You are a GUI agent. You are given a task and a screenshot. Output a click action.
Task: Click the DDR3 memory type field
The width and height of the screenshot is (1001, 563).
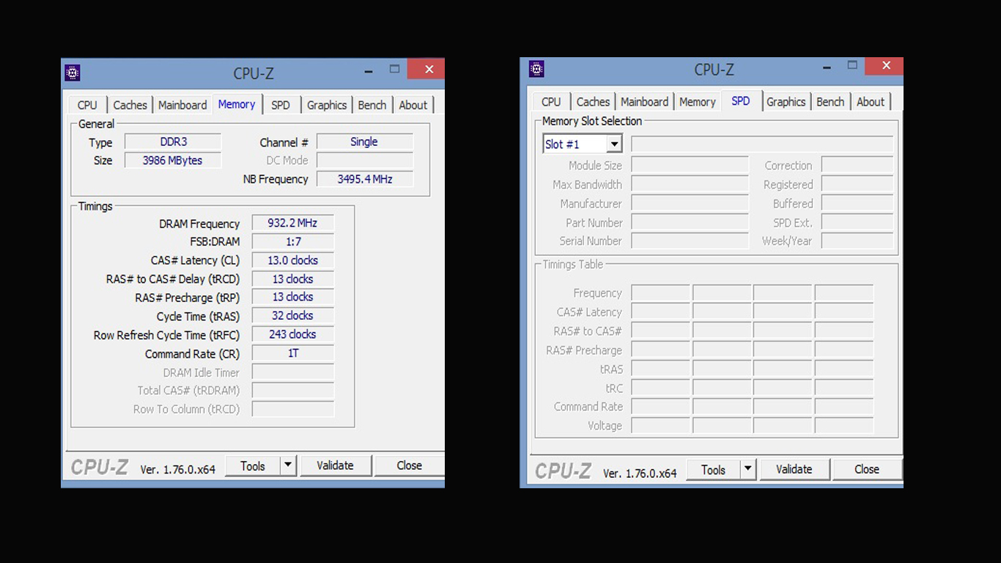(x=173, y=141)
